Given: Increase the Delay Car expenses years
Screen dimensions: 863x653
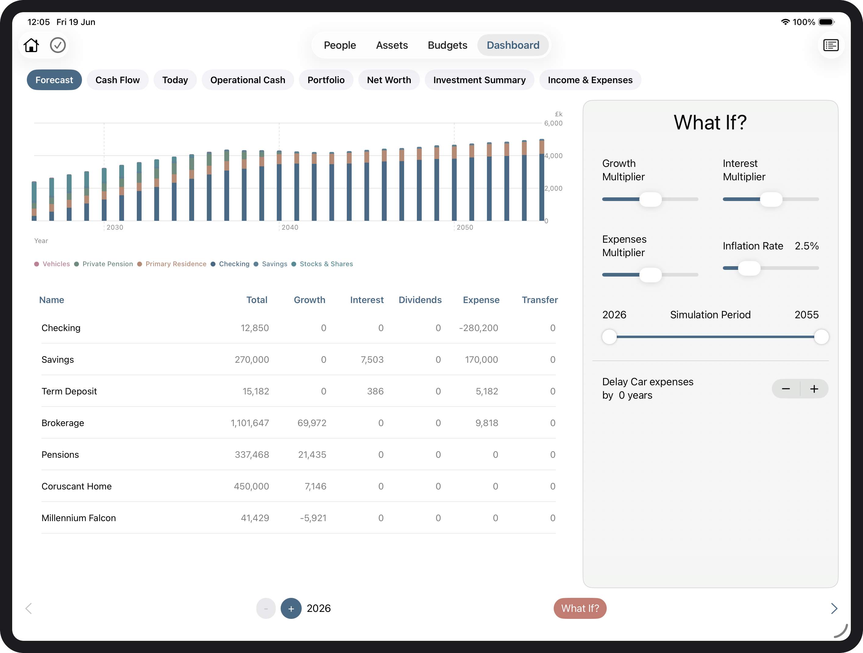Looking at the screenshot, I should coord(814,389).
